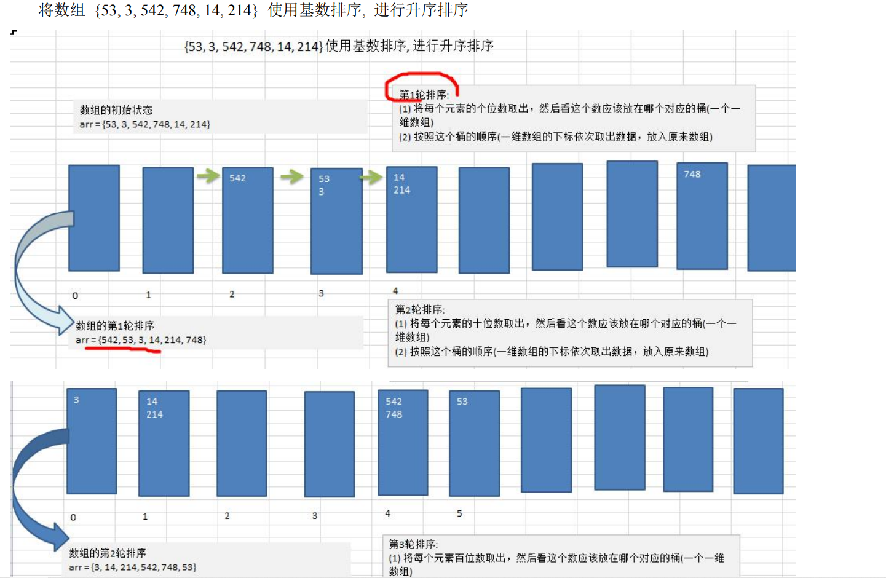This screenshot has width=886, height=578.
Task: Select the label 数组的第1轮排序
Action: coord(115,326)
